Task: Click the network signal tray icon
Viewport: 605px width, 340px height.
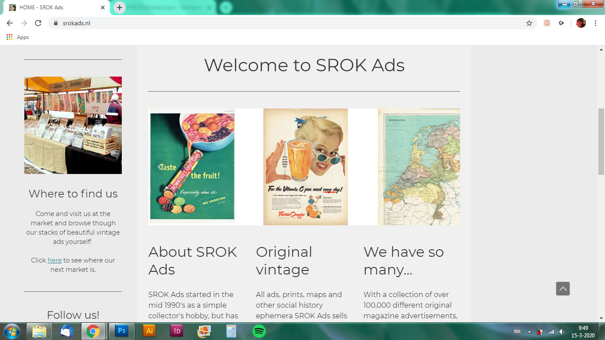Action: pos(551,331)
